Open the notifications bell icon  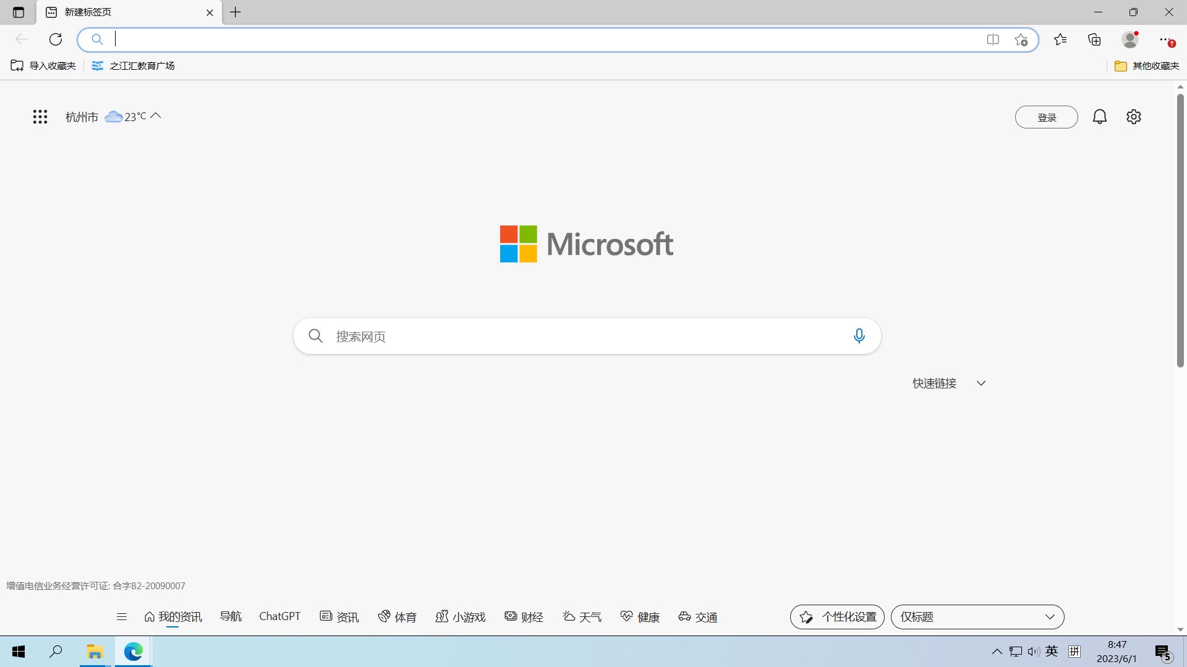tap(1099, 117)
